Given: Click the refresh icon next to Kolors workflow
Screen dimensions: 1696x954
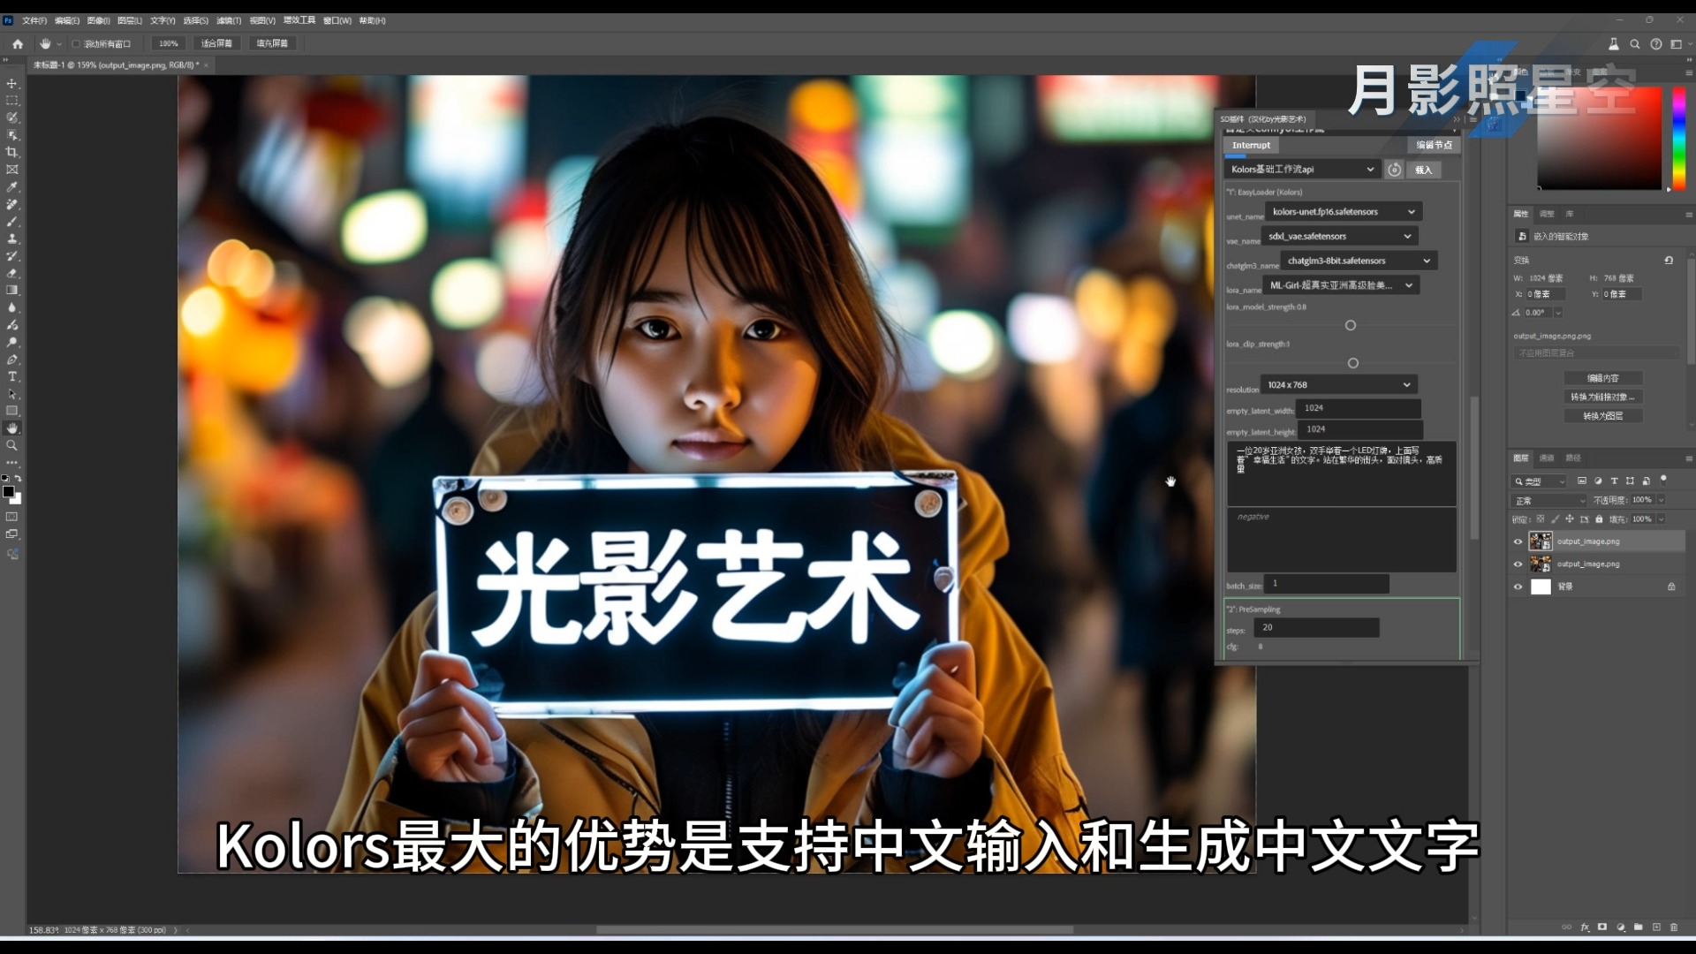Looking at the screenshot, I should [1394, 169].
